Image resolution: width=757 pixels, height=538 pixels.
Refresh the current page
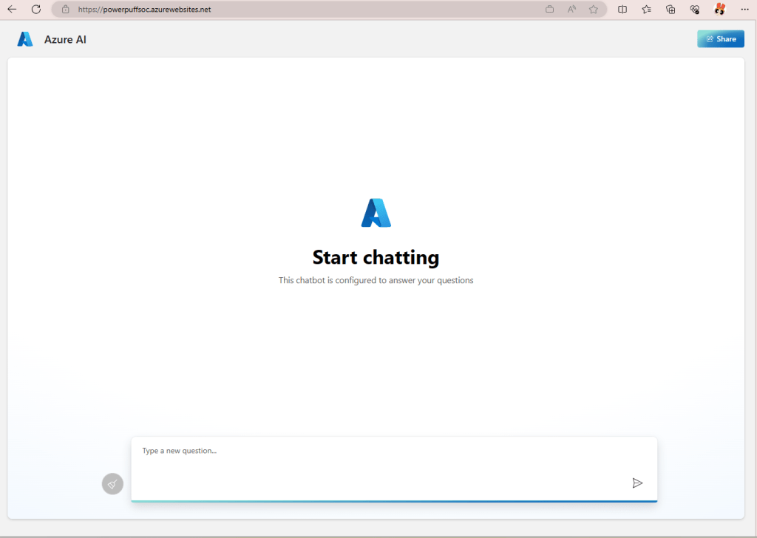tap(35, 10)
